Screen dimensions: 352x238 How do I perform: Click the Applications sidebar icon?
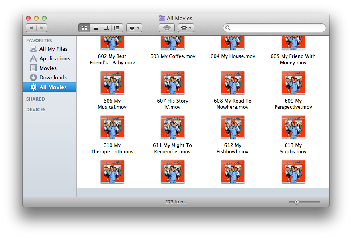pyautogui.click(x=33, y=58)
